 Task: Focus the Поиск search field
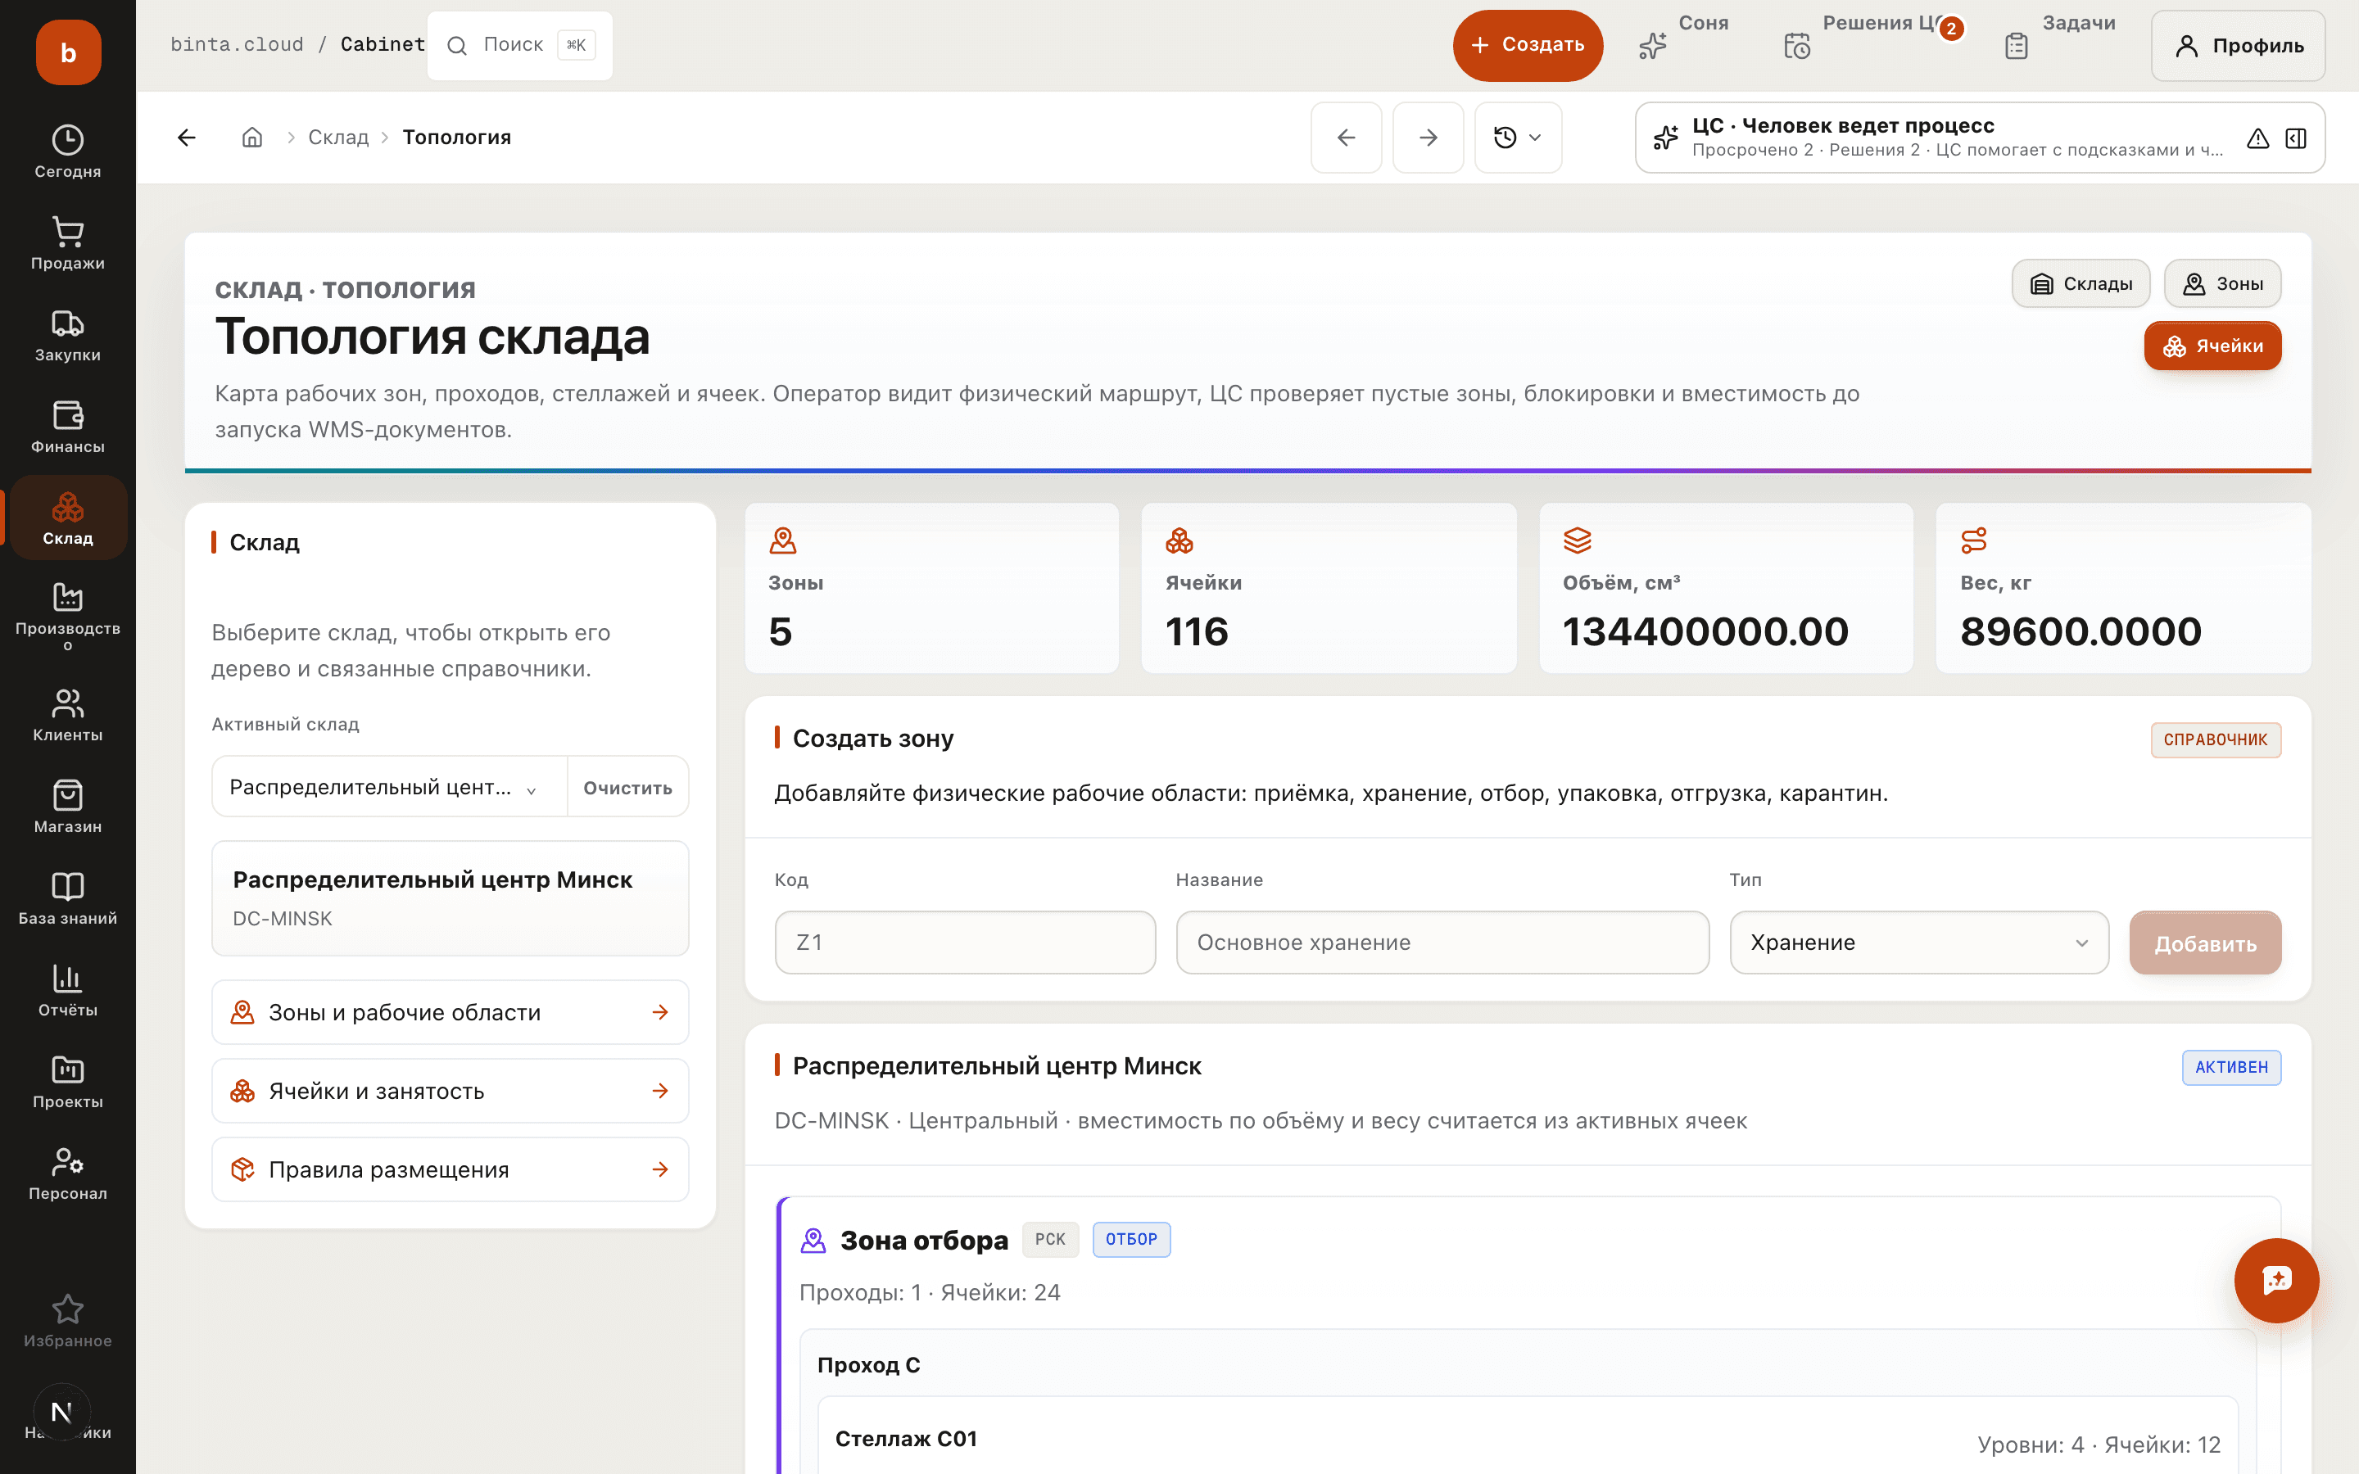click(521, 45)
